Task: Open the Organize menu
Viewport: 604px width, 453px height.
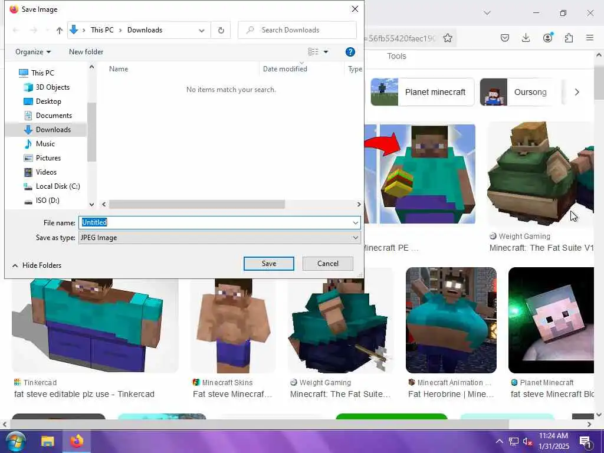Action: 33,52
